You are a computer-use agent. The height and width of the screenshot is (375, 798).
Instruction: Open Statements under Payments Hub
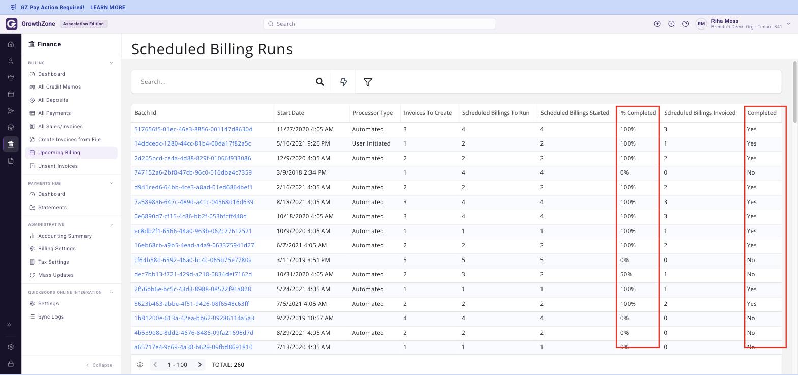[52, 208]
